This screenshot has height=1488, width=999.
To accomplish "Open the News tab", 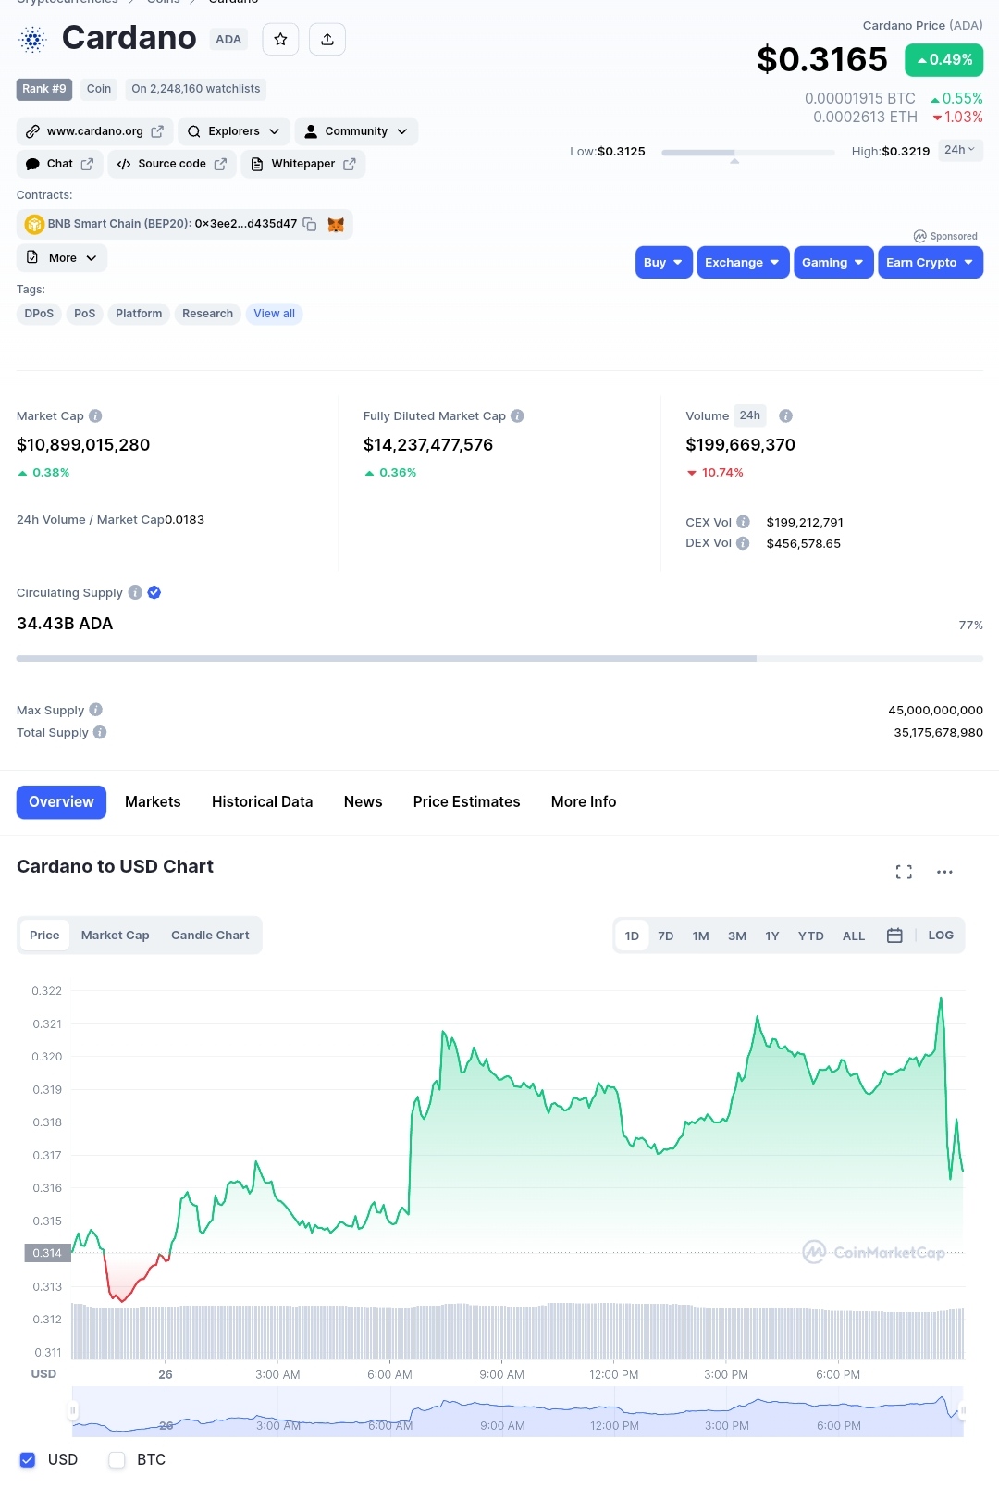I will click(x=363, y=802).
